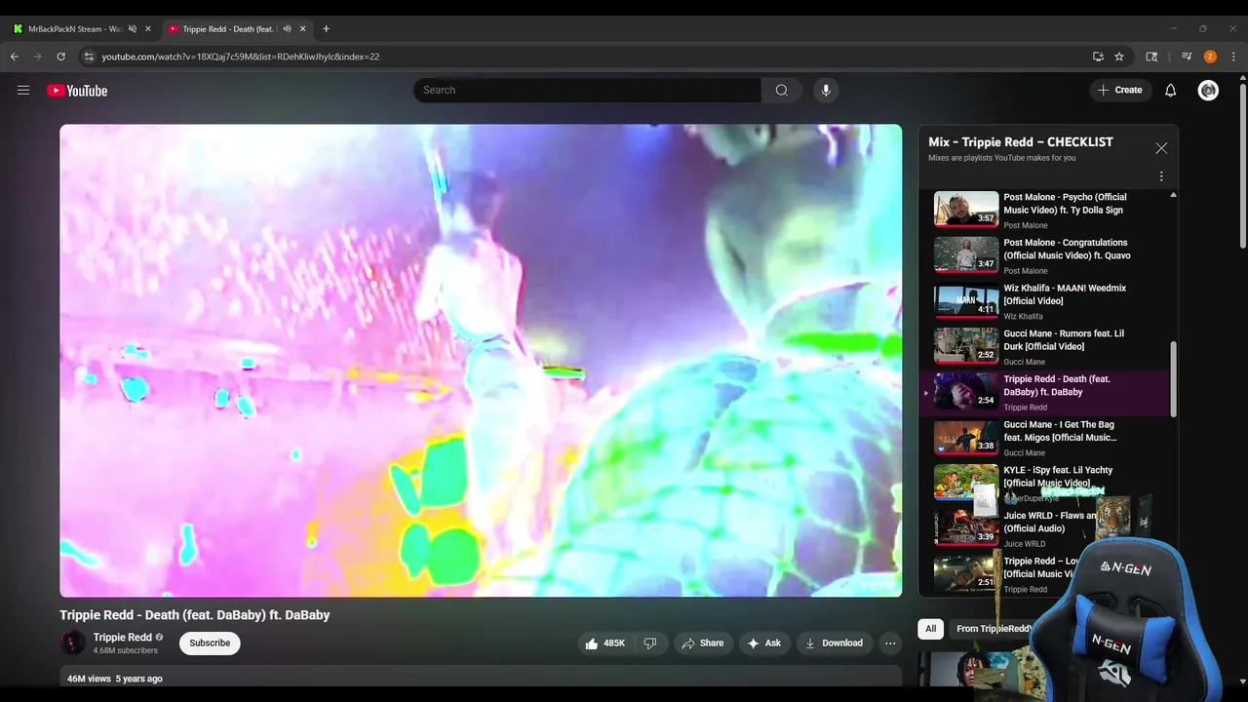Open more actions ellipsis under video

(889, 643)
